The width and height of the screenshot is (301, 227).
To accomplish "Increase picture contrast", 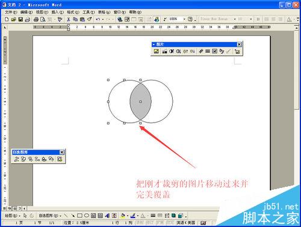I will click(172, 51).
